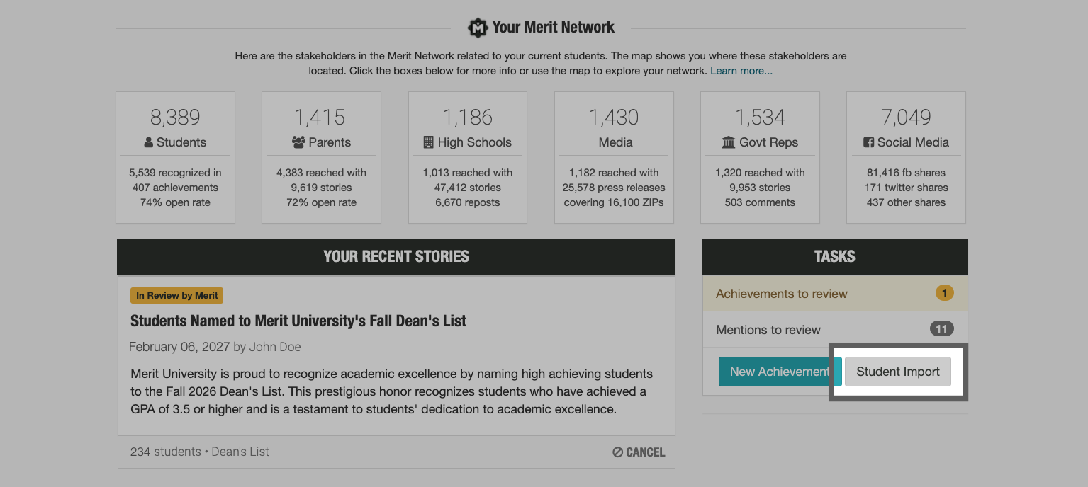Click the Parents group icon
This screenshot has height=487, width=1088.
click(x=298, y=142)
